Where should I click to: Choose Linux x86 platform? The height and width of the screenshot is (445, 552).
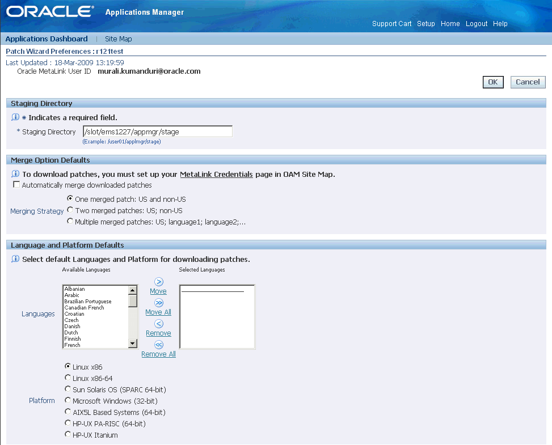tap(68, 366)
